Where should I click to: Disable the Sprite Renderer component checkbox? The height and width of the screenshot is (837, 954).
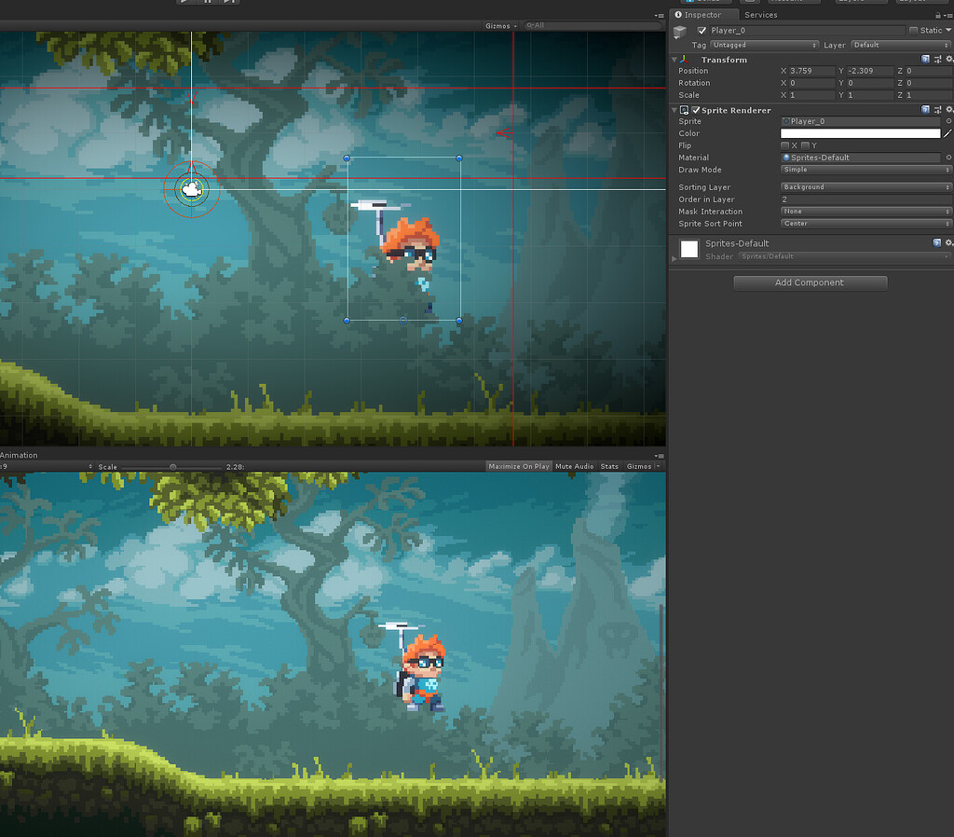[694, 109]
